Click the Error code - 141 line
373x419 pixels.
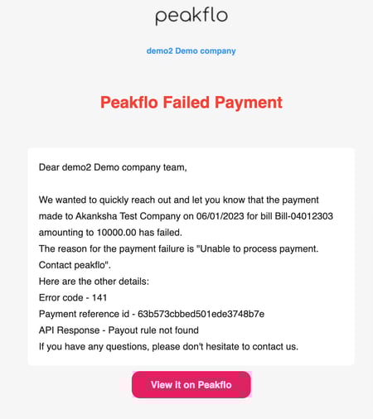(x=73, y=297)
